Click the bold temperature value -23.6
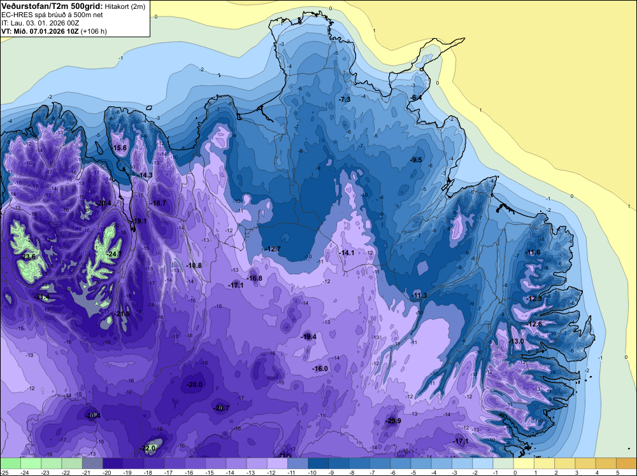Viewport: 637px width, 476px height. [x=28, y=256]
